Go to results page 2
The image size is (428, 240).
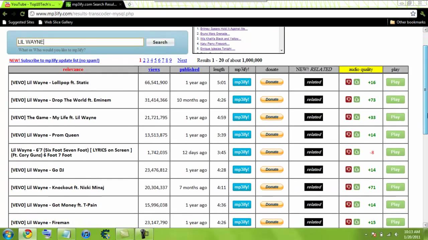[x=144, y=60]
